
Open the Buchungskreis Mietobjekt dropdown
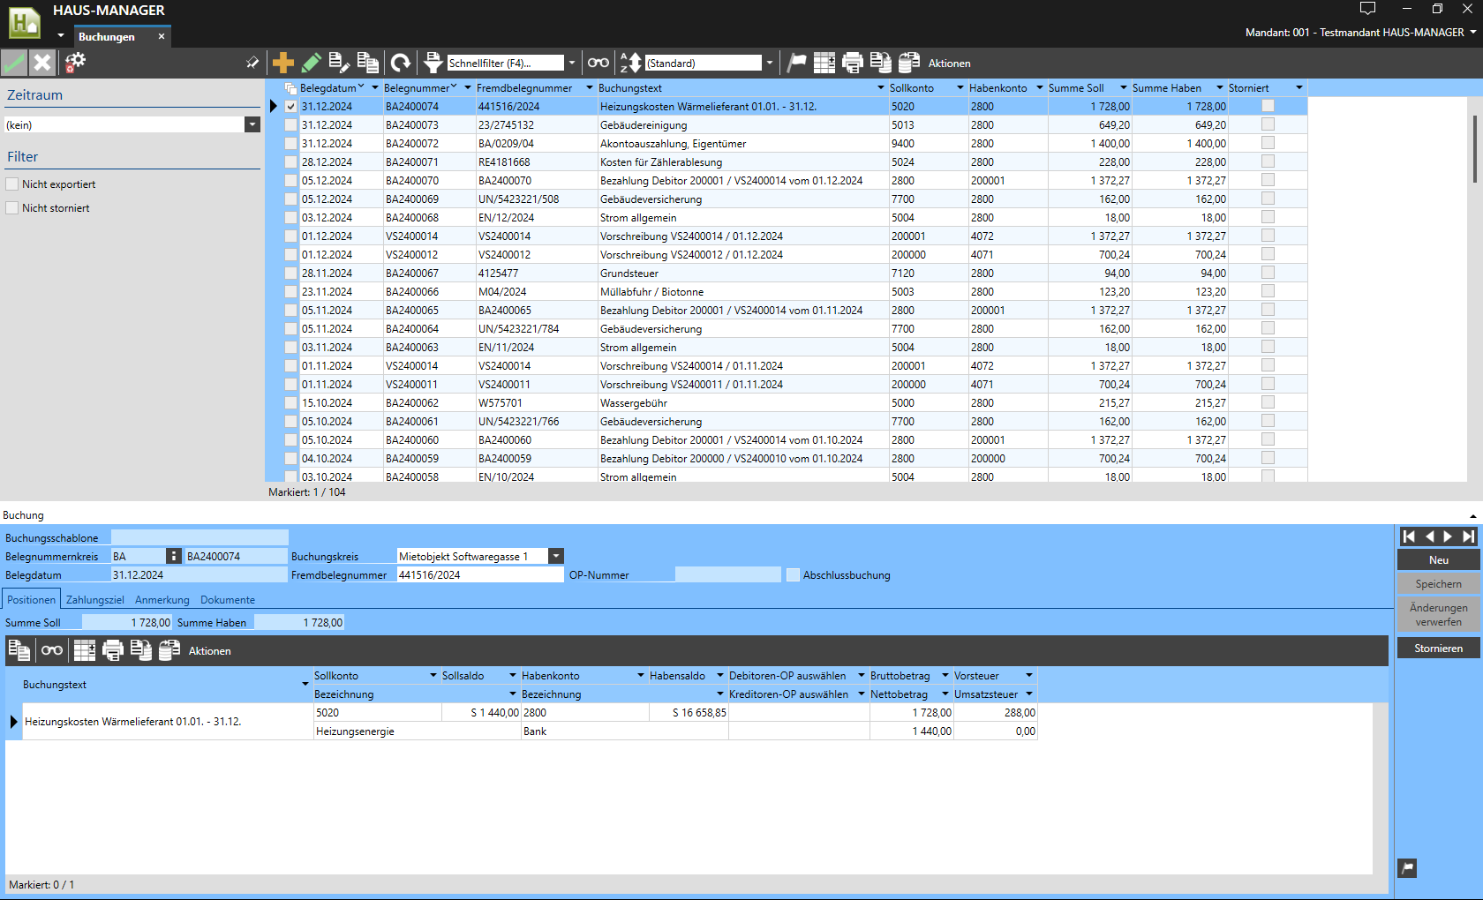pyautogui.click(x=556, y=556)
